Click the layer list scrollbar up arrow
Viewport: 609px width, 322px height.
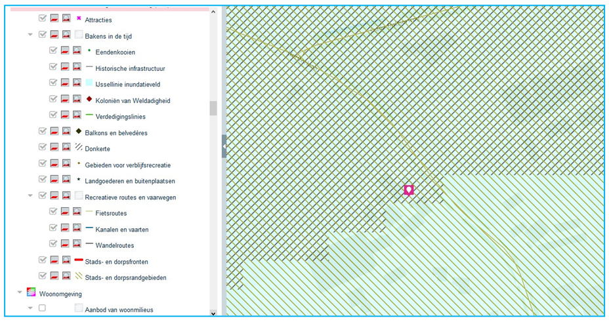pyautogui.click(x=213, y=12)
